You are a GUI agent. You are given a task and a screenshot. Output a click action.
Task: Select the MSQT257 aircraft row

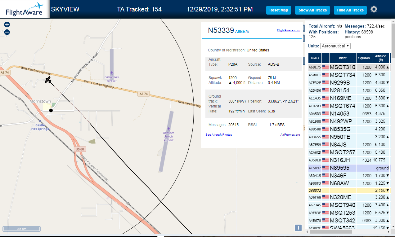349,152
